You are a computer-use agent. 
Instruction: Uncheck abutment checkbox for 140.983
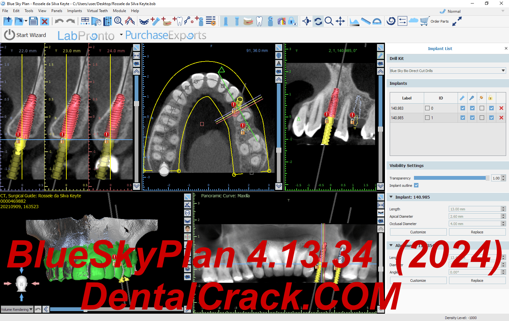pyautogui.click(x=472, y=108)
